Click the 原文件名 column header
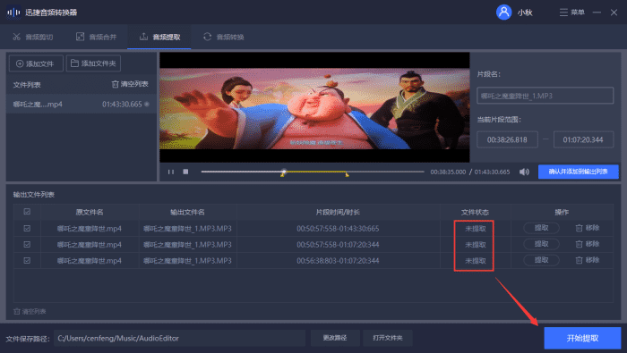The image size is (627, 353). click(x=90, y=212)
